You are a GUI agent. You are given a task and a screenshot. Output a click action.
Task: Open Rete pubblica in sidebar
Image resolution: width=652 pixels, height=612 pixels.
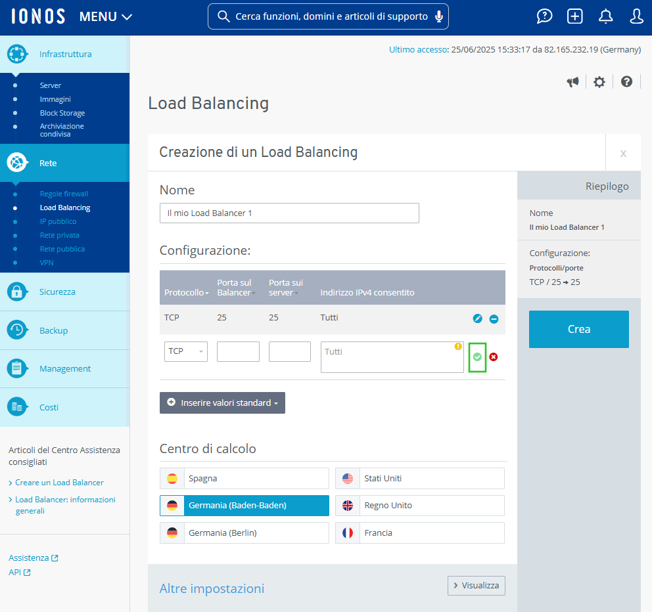[62, 249]
